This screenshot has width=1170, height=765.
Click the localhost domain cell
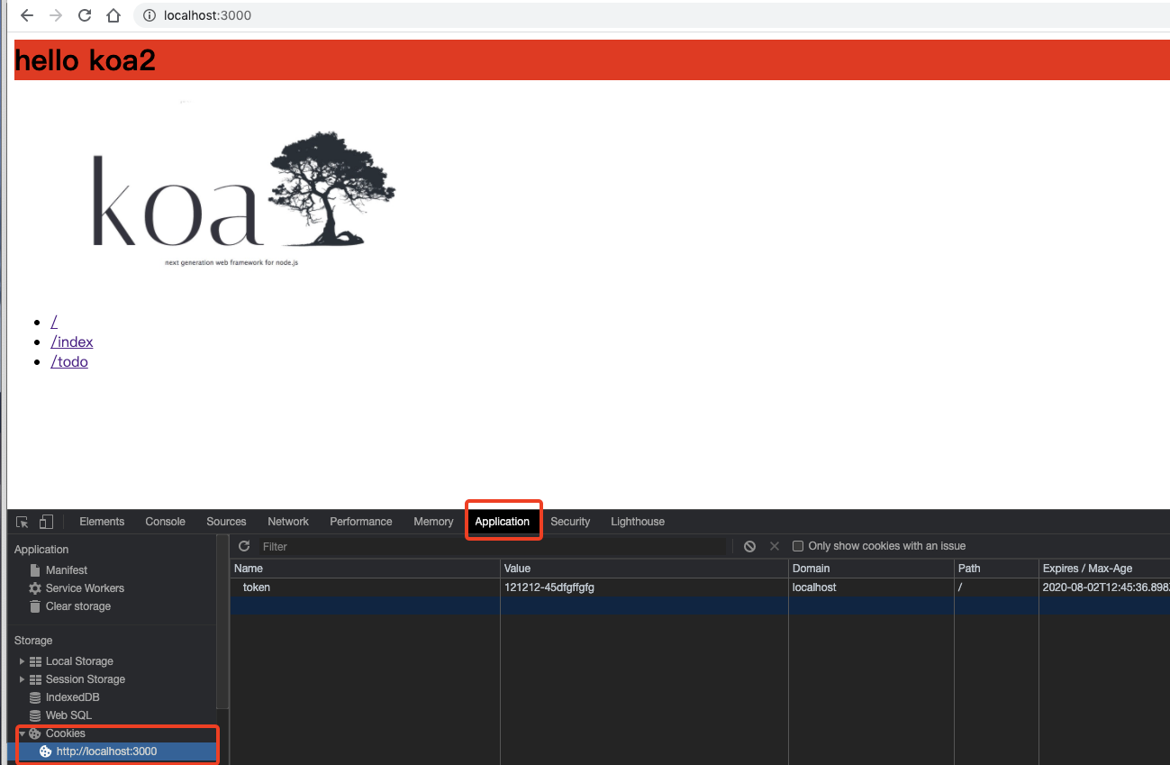pos(871,587)
